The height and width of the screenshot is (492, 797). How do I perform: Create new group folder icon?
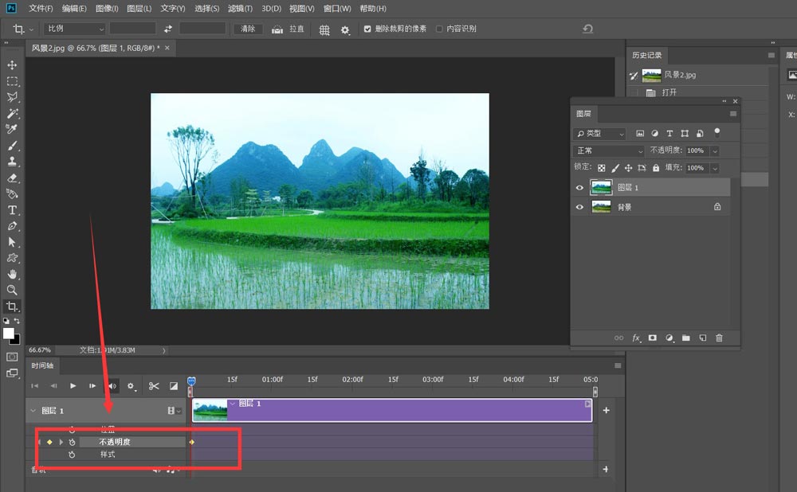point(685,338)
